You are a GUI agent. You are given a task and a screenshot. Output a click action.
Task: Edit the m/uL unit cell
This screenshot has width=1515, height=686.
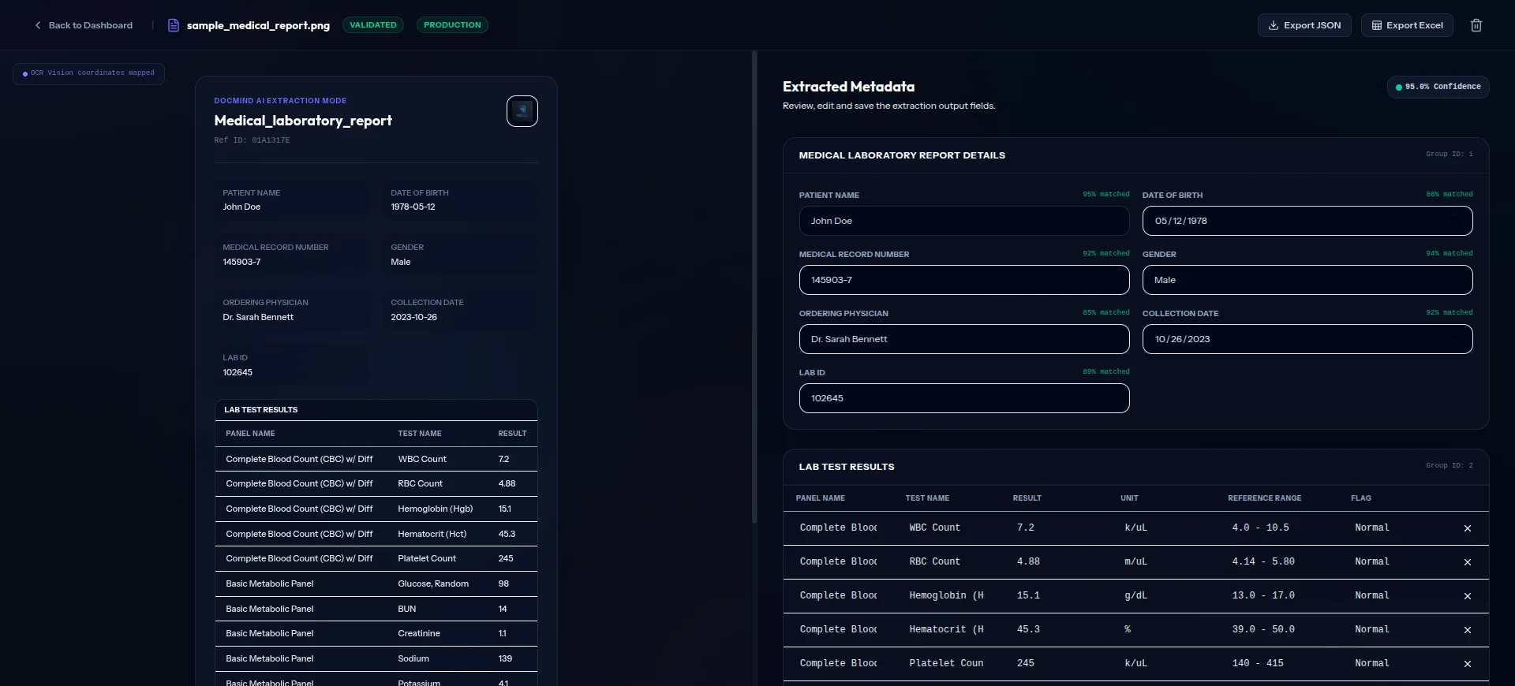point(1160,561)
